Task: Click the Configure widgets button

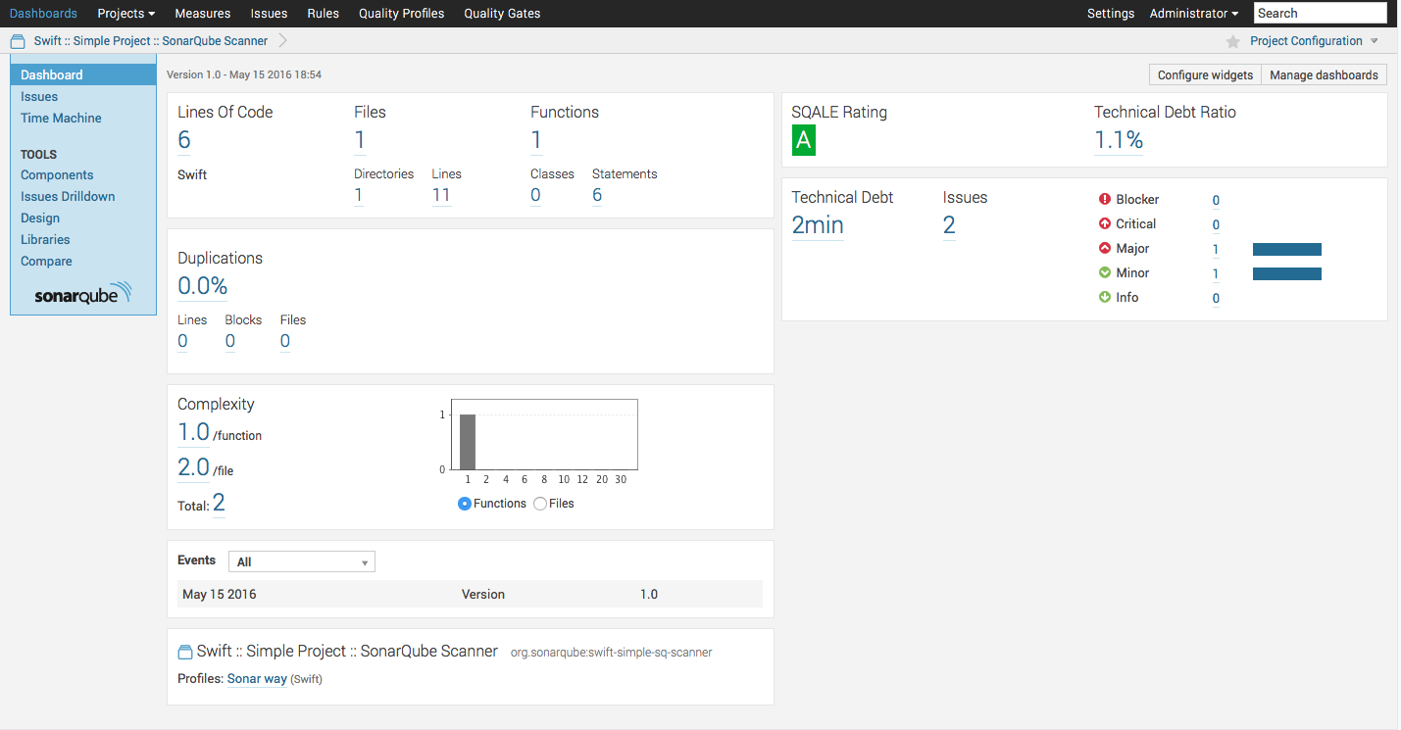Action: [1205, 74]
